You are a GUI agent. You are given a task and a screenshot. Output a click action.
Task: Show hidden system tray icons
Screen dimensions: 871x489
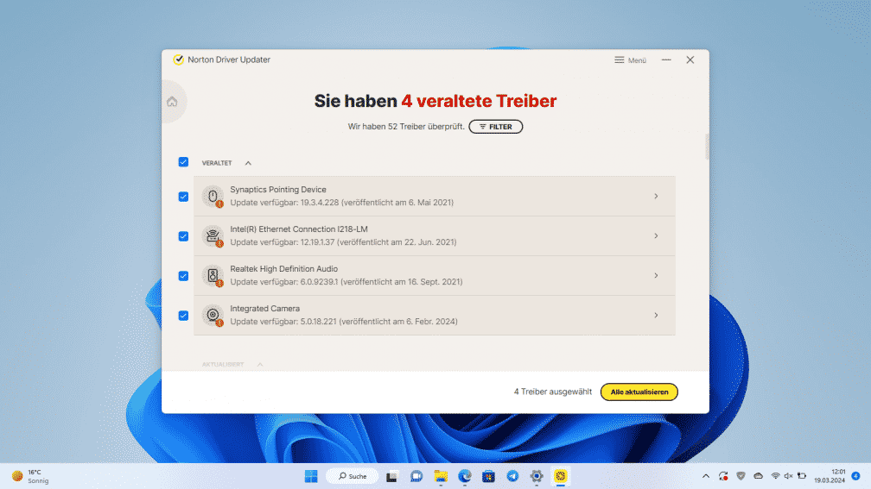[x=705, y=476]
